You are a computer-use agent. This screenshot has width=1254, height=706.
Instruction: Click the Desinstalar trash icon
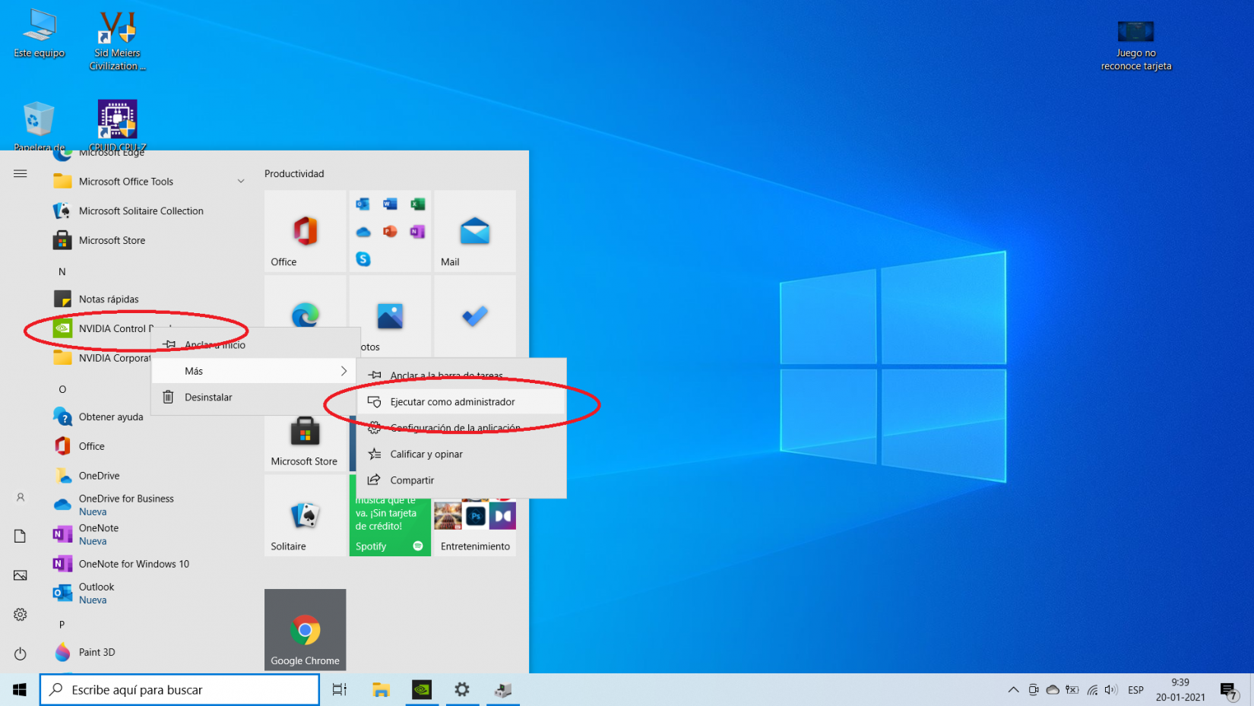tap(169, 397)
